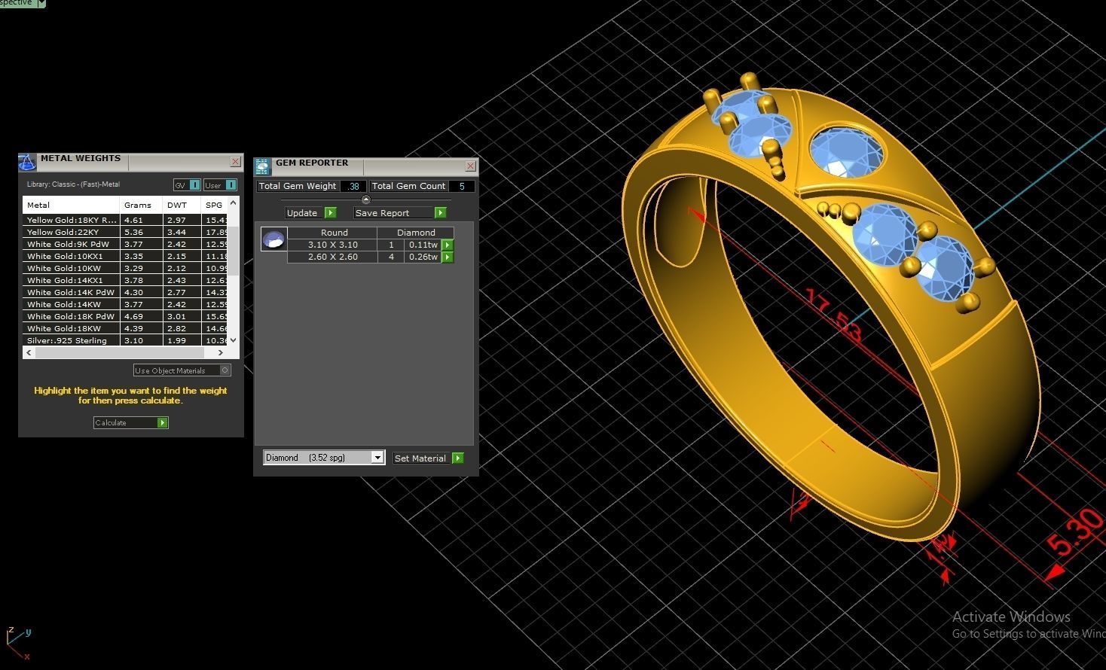Toggle the GV library switch
The width and height of the screenshot is (1106, 670).
tap(187, 185)
